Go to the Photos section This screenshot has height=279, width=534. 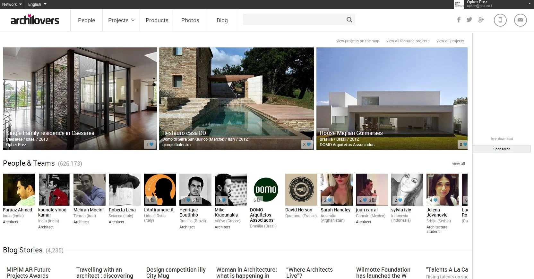tap(190, 20)
